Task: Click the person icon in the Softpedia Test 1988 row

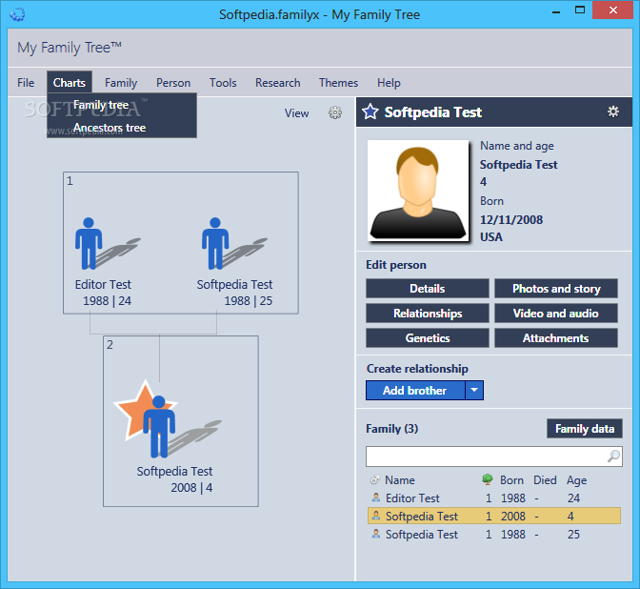Action: [x=376, y=534]
